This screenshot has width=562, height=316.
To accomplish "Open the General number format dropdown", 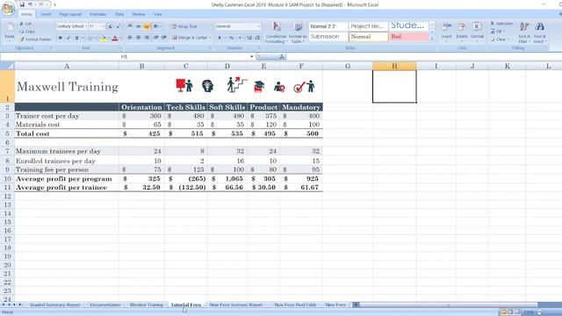I will tap(258, 26).
